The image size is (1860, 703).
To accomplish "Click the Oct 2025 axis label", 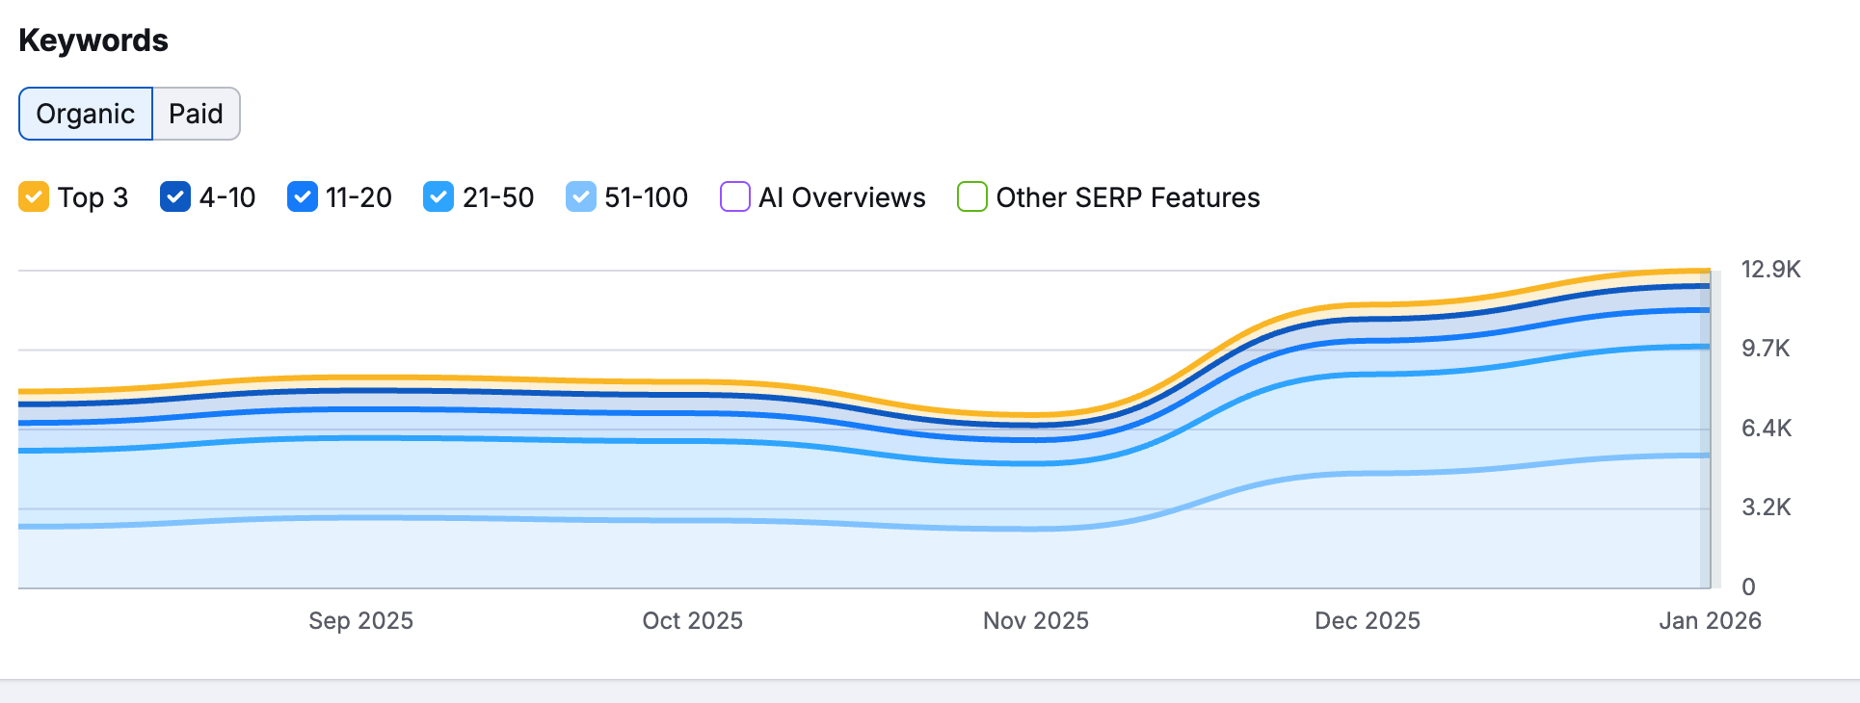I will [693, 620].
